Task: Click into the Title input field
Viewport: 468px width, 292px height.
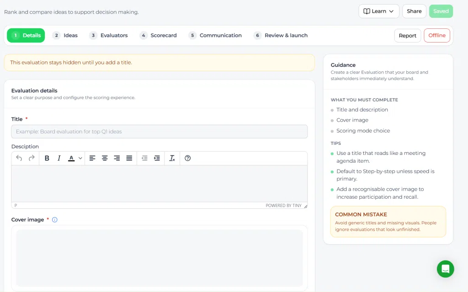Action: point(160,131)
